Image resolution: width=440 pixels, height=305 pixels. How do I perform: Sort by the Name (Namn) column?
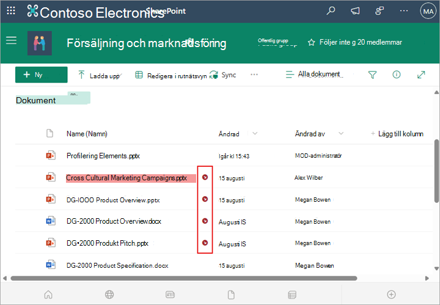pyautogui.click(x=87, y=134)
